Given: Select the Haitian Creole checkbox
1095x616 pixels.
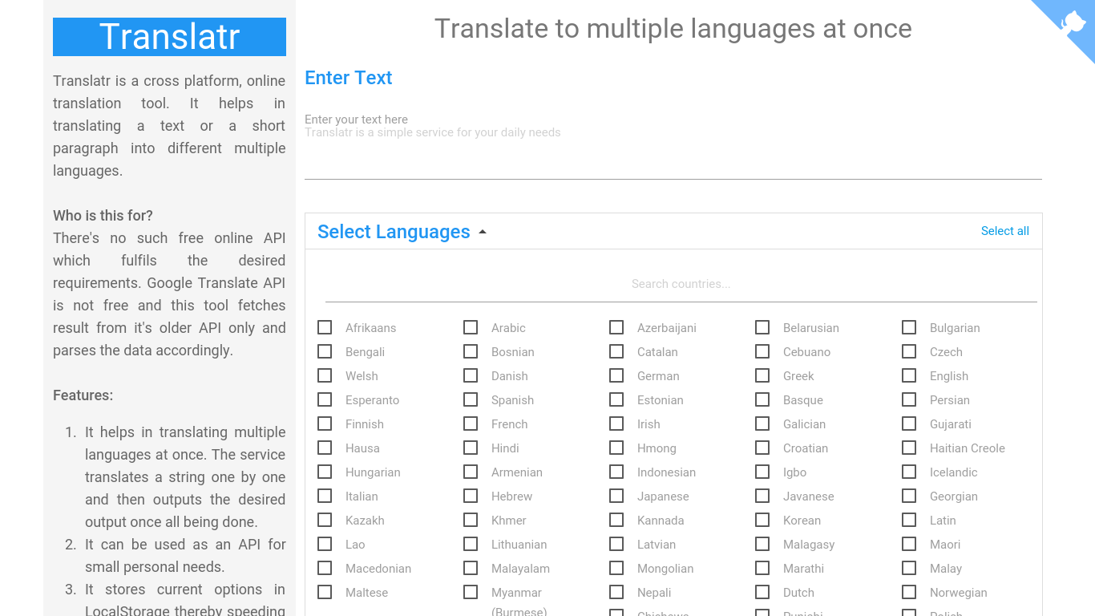Looking at the screenshot, I should [909, 448].
